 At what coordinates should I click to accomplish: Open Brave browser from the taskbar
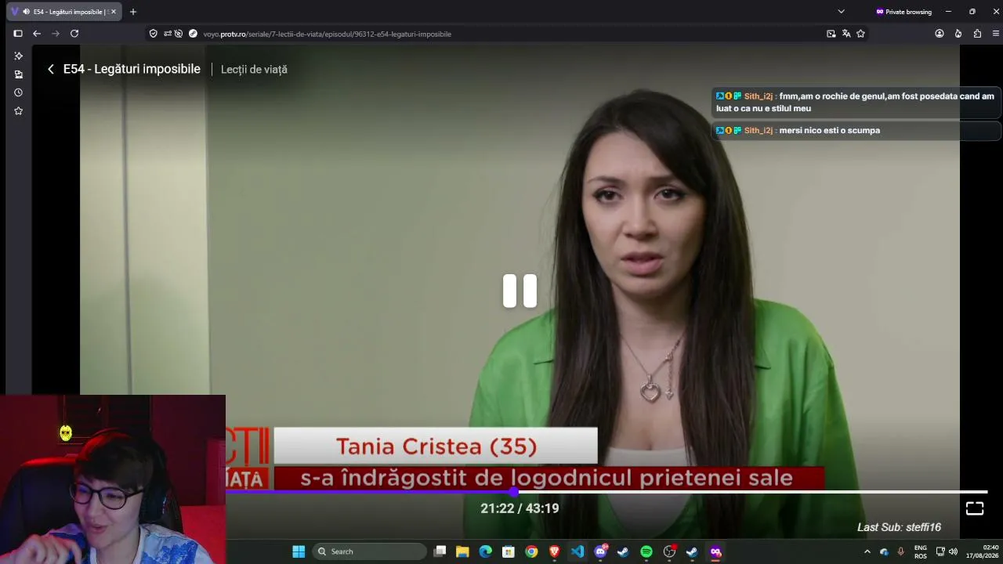tap(555, 551)
